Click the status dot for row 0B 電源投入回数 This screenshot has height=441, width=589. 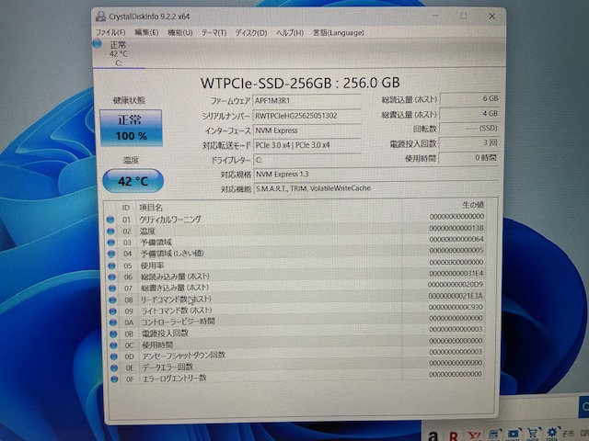point(110,333)
